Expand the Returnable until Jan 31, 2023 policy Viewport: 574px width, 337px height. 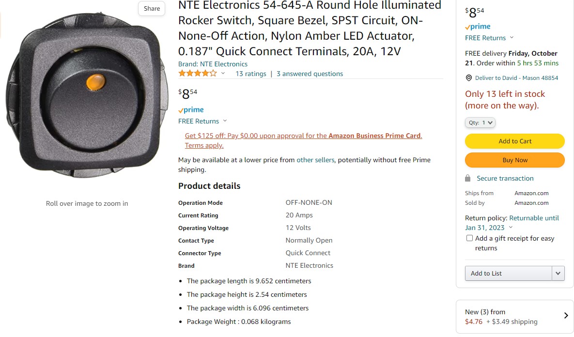512,223
